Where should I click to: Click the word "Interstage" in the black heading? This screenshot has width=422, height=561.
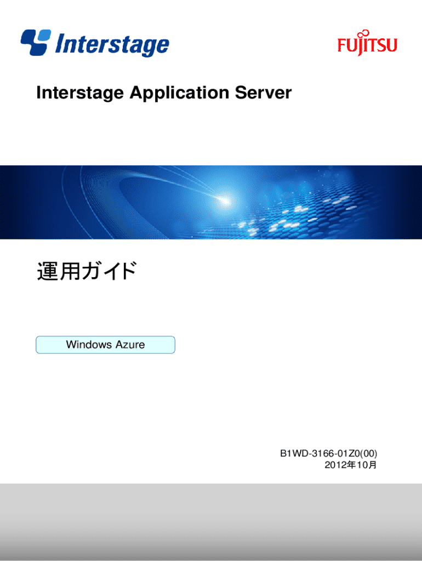point(80,93)
